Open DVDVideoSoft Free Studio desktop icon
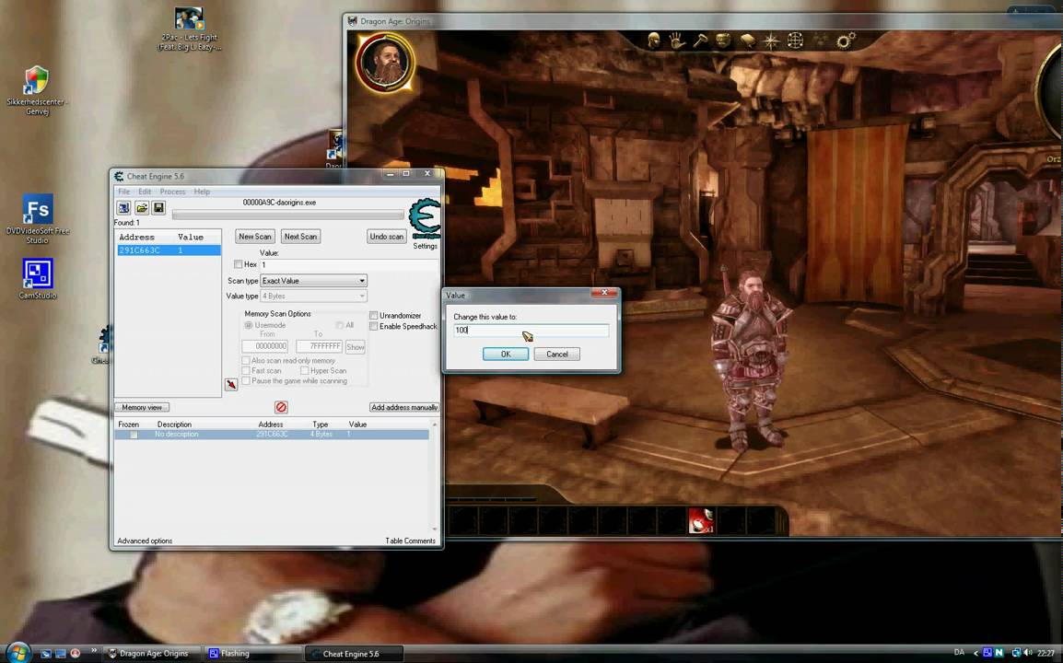The height and width of the screenshot is (663, 1063). [37, 219]
